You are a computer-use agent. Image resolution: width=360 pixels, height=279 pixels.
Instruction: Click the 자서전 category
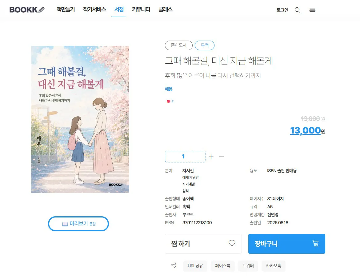pos(188,171)
